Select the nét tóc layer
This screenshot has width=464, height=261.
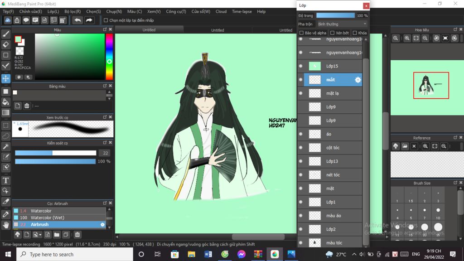click(x=330, y=175)
